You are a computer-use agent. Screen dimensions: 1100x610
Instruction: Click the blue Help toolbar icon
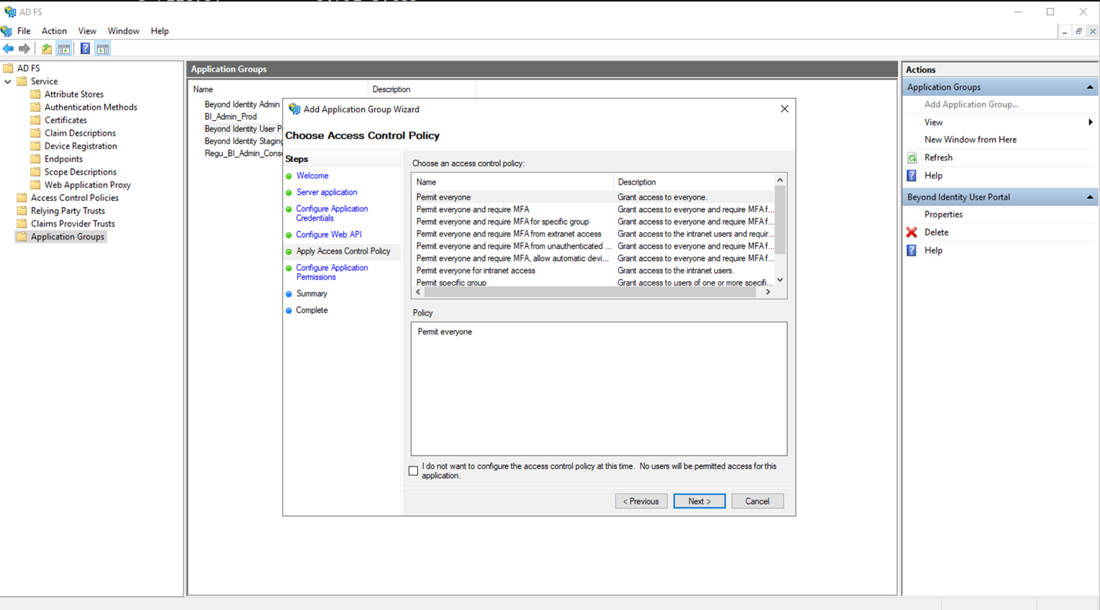tap(85, 49)
